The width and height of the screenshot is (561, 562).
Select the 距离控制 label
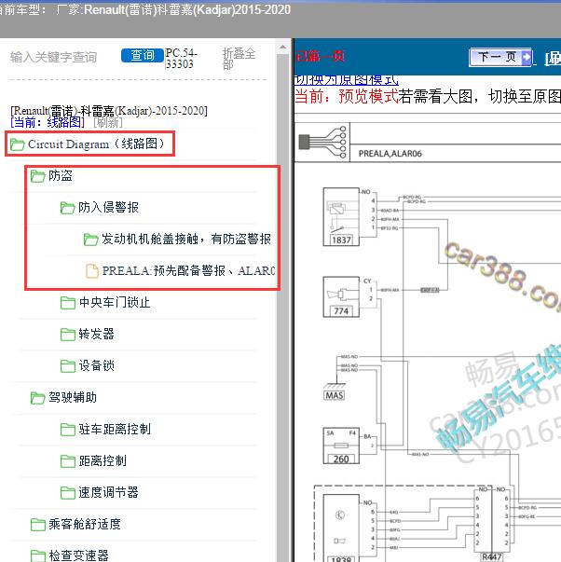(103, 460)
